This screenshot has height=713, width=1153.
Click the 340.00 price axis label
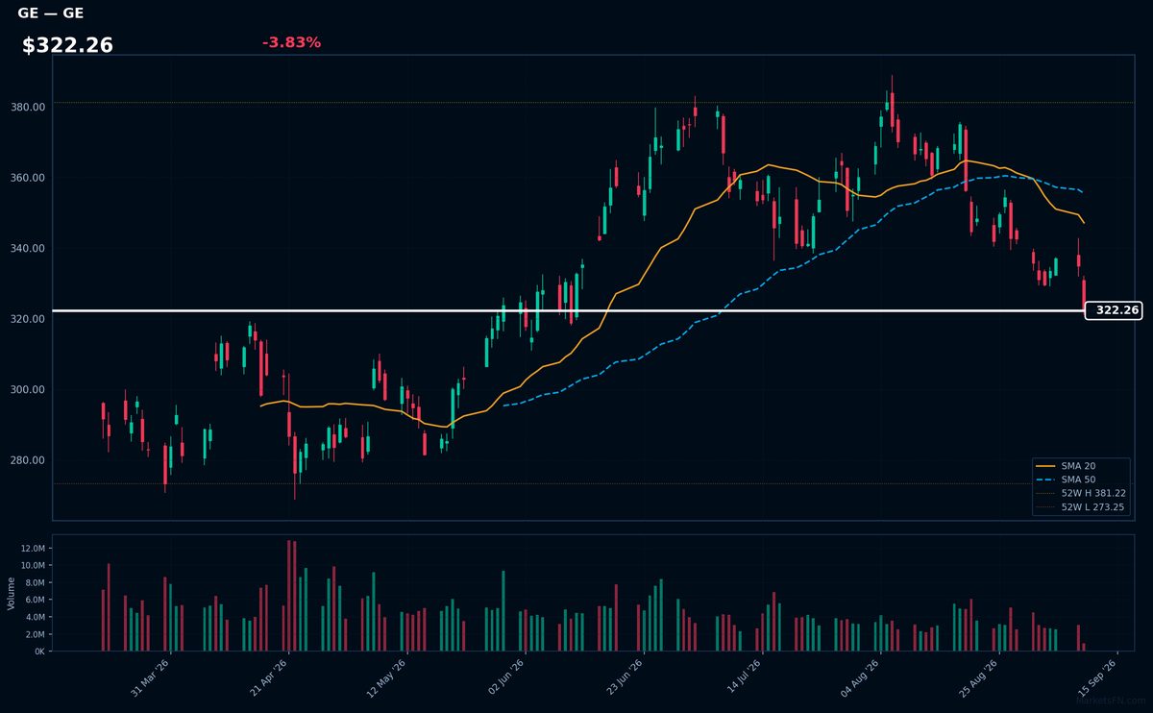(30, 249)
